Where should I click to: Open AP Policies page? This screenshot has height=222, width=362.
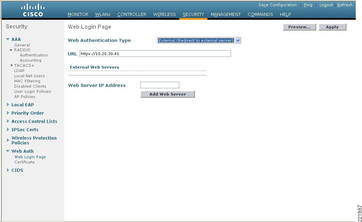pos(25,97)
